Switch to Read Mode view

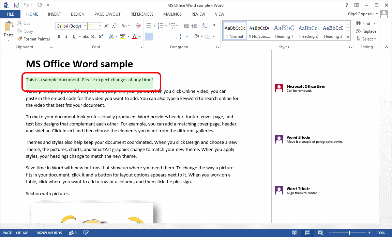(295, 233)
